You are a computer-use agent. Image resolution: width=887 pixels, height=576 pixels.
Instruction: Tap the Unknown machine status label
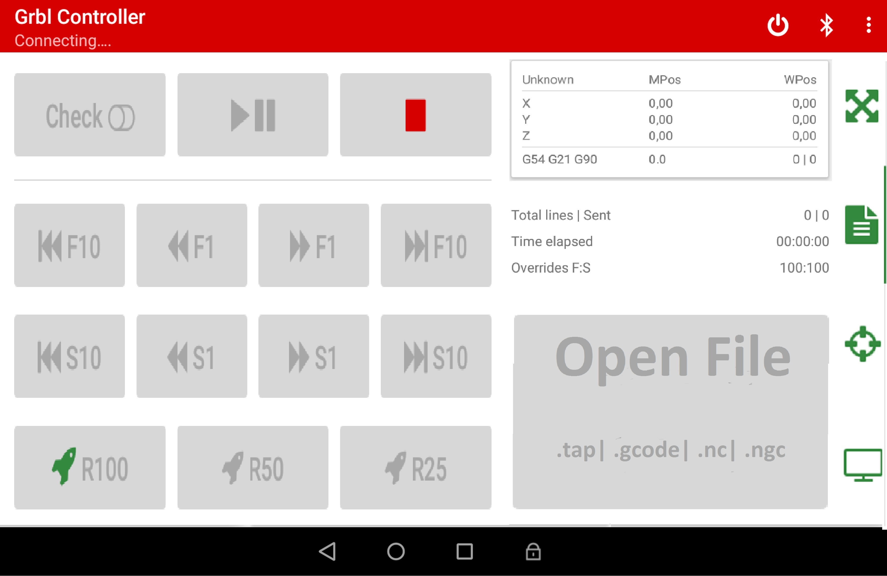[x=548, y=79]
